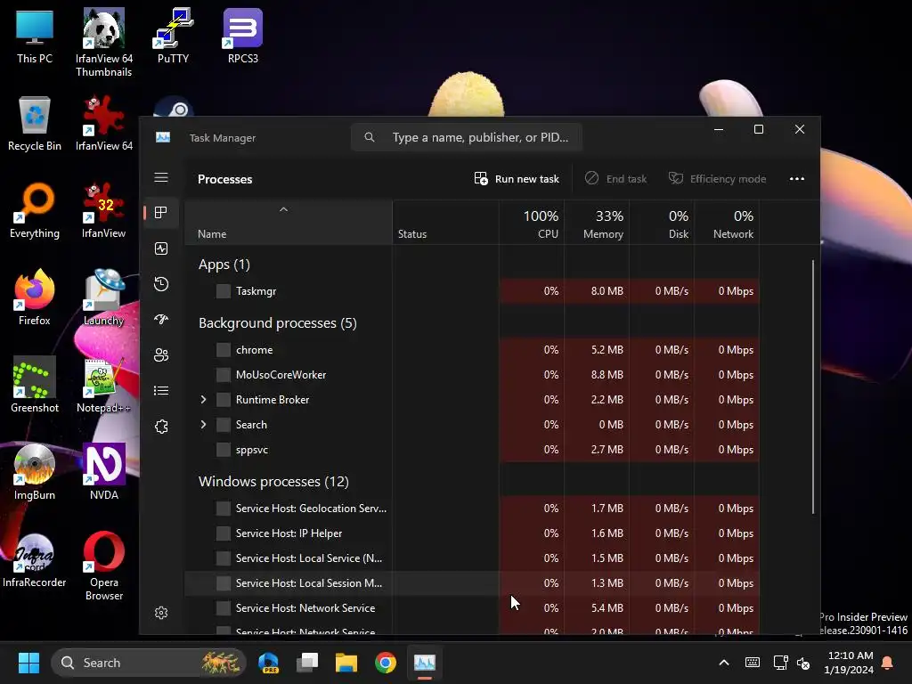Launch the InfraRecorder desktop shortcut
Image resolution: width=912 pixels, height=684 pixels.
pos(35,560)
